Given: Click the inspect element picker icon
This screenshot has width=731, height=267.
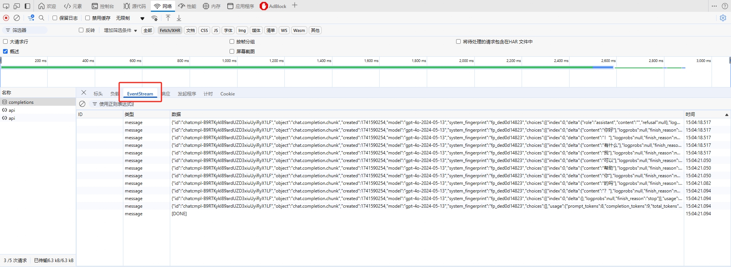Looking at the screenshot, I should pyautogui.click(x=6, y=6).
